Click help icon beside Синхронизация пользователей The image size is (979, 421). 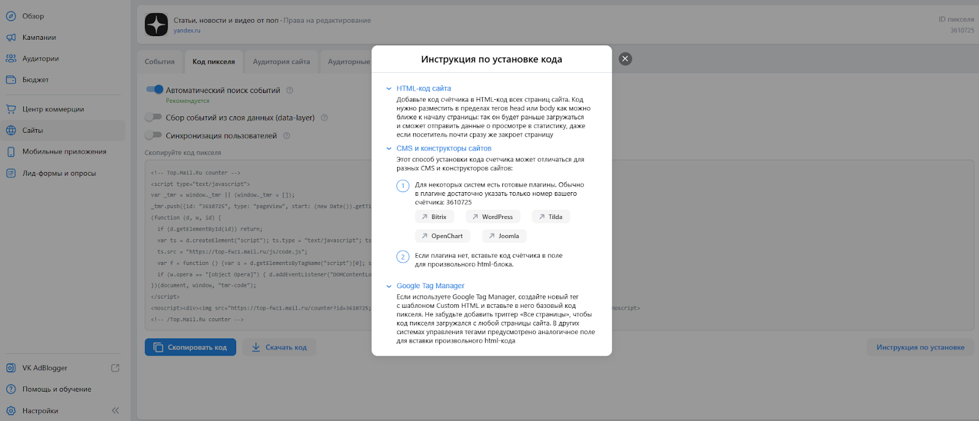(286, 136)
